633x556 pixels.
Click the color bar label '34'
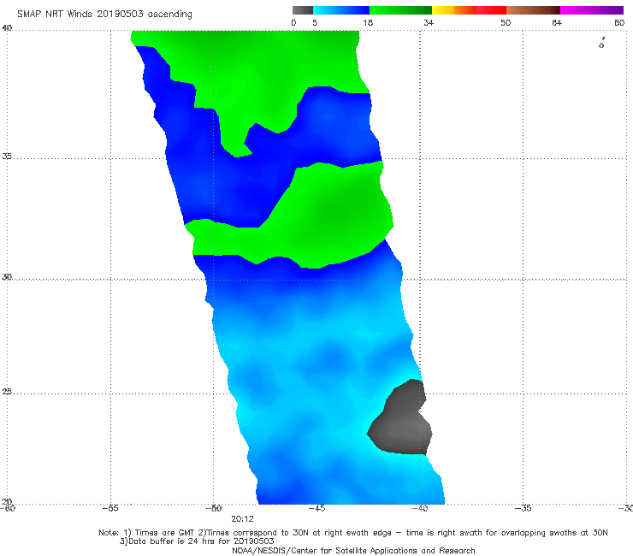coord(429,23)
